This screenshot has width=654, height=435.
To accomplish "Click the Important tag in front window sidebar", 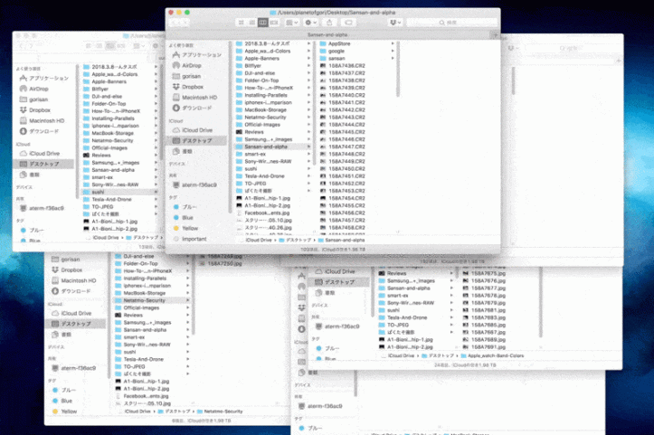I will 190,239.
